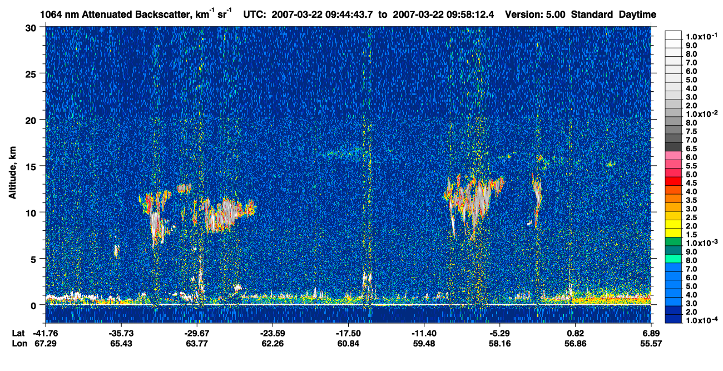Click latitude value '-29.67'
This screenshot has height=371, width=723.
click(x=196, y=333)
